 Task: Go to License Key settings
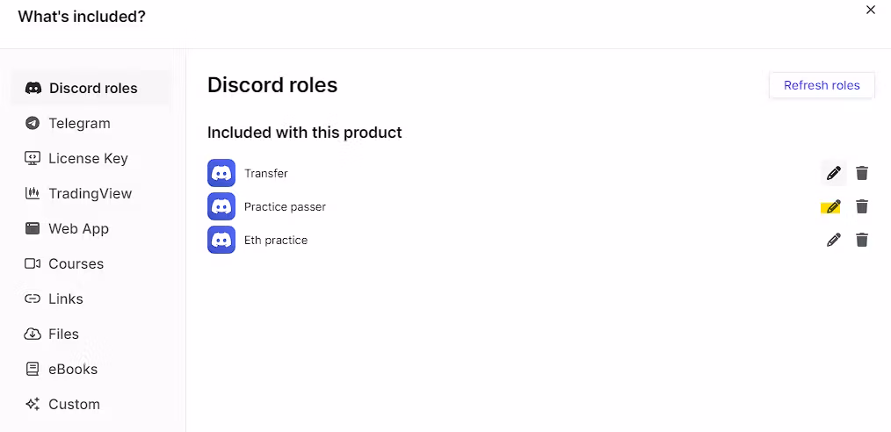pos(88,158)
